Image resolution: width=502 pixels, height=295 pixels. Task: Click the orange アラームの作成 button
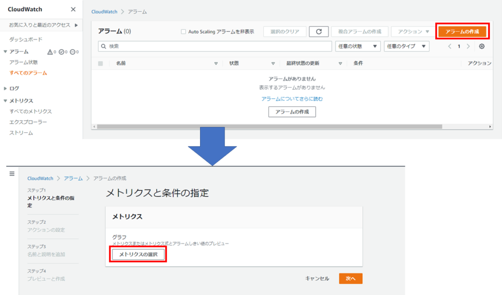pyautogui.click(x=462, y=31)
